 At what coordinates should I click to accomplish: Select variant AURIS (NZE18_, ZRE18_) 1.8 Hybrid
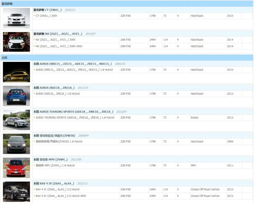pyautogui.click(x=58, y=94)
